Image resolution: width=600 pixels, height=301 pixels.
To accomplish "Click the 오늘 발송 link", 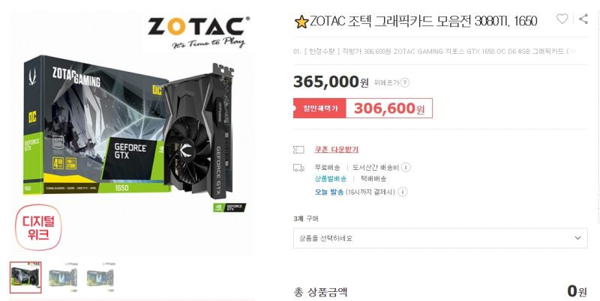I will point(328,192).
